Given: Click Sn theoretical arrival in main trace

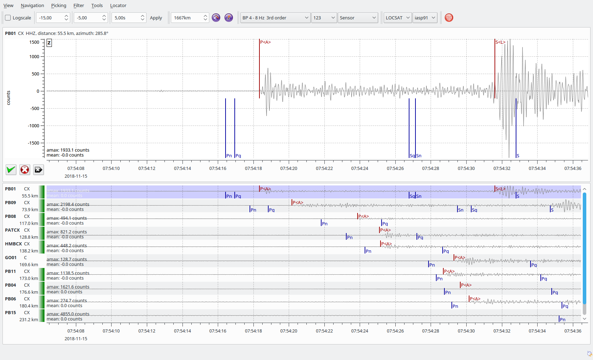Looking at the screenshot, I should click(x=419, y=155).
